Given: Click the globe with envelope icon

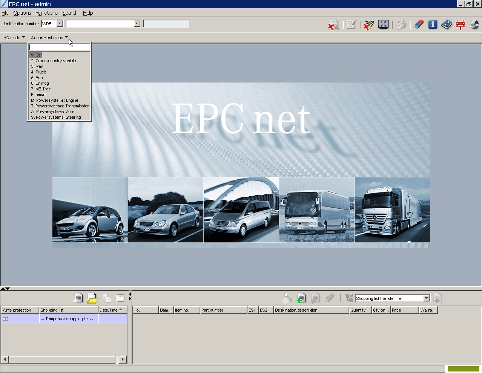Looking at the screenshot, I should pyautogui.click(x=474, y=24).
